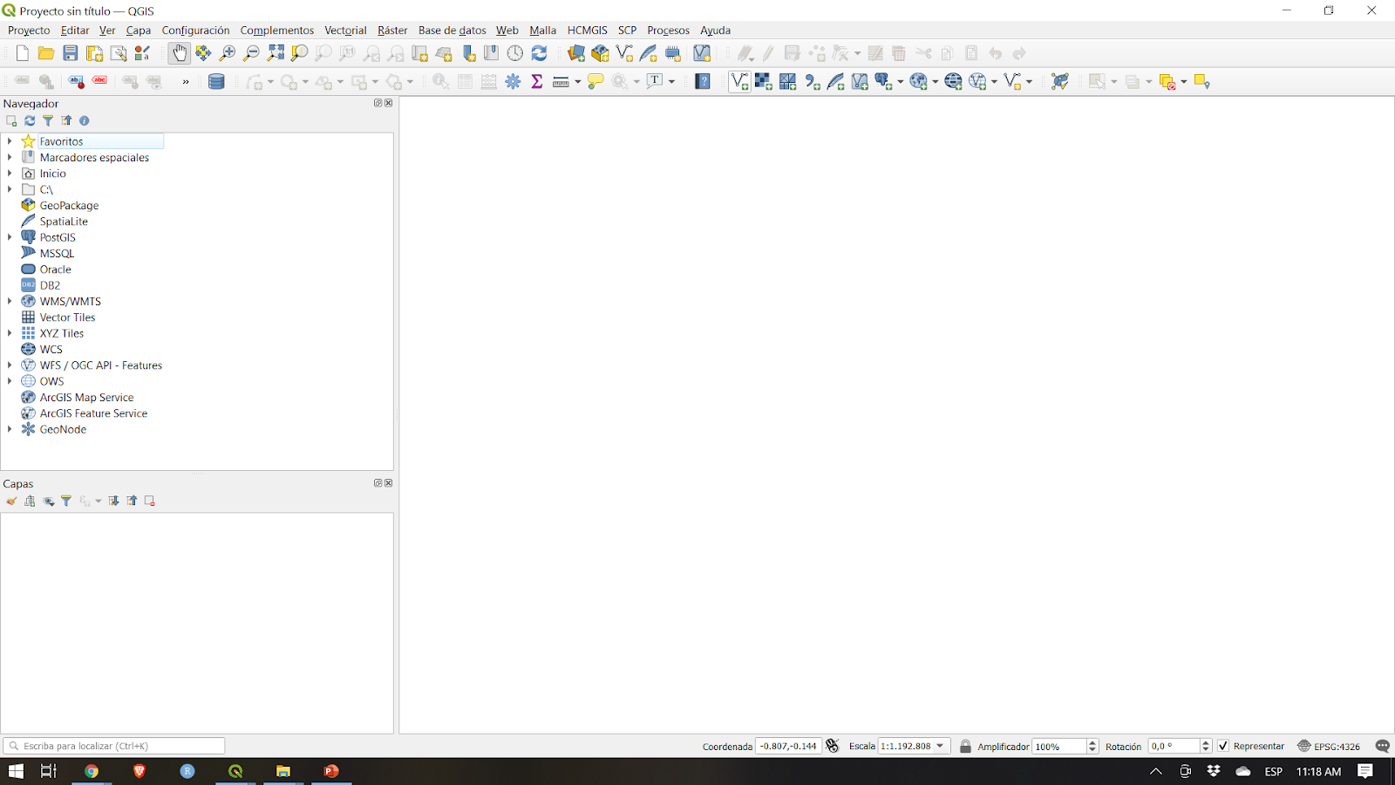This screenshot has height=785, width=1395.
Task: Click Layer Labeling Options icon with red dot
Action: point(77,81)
